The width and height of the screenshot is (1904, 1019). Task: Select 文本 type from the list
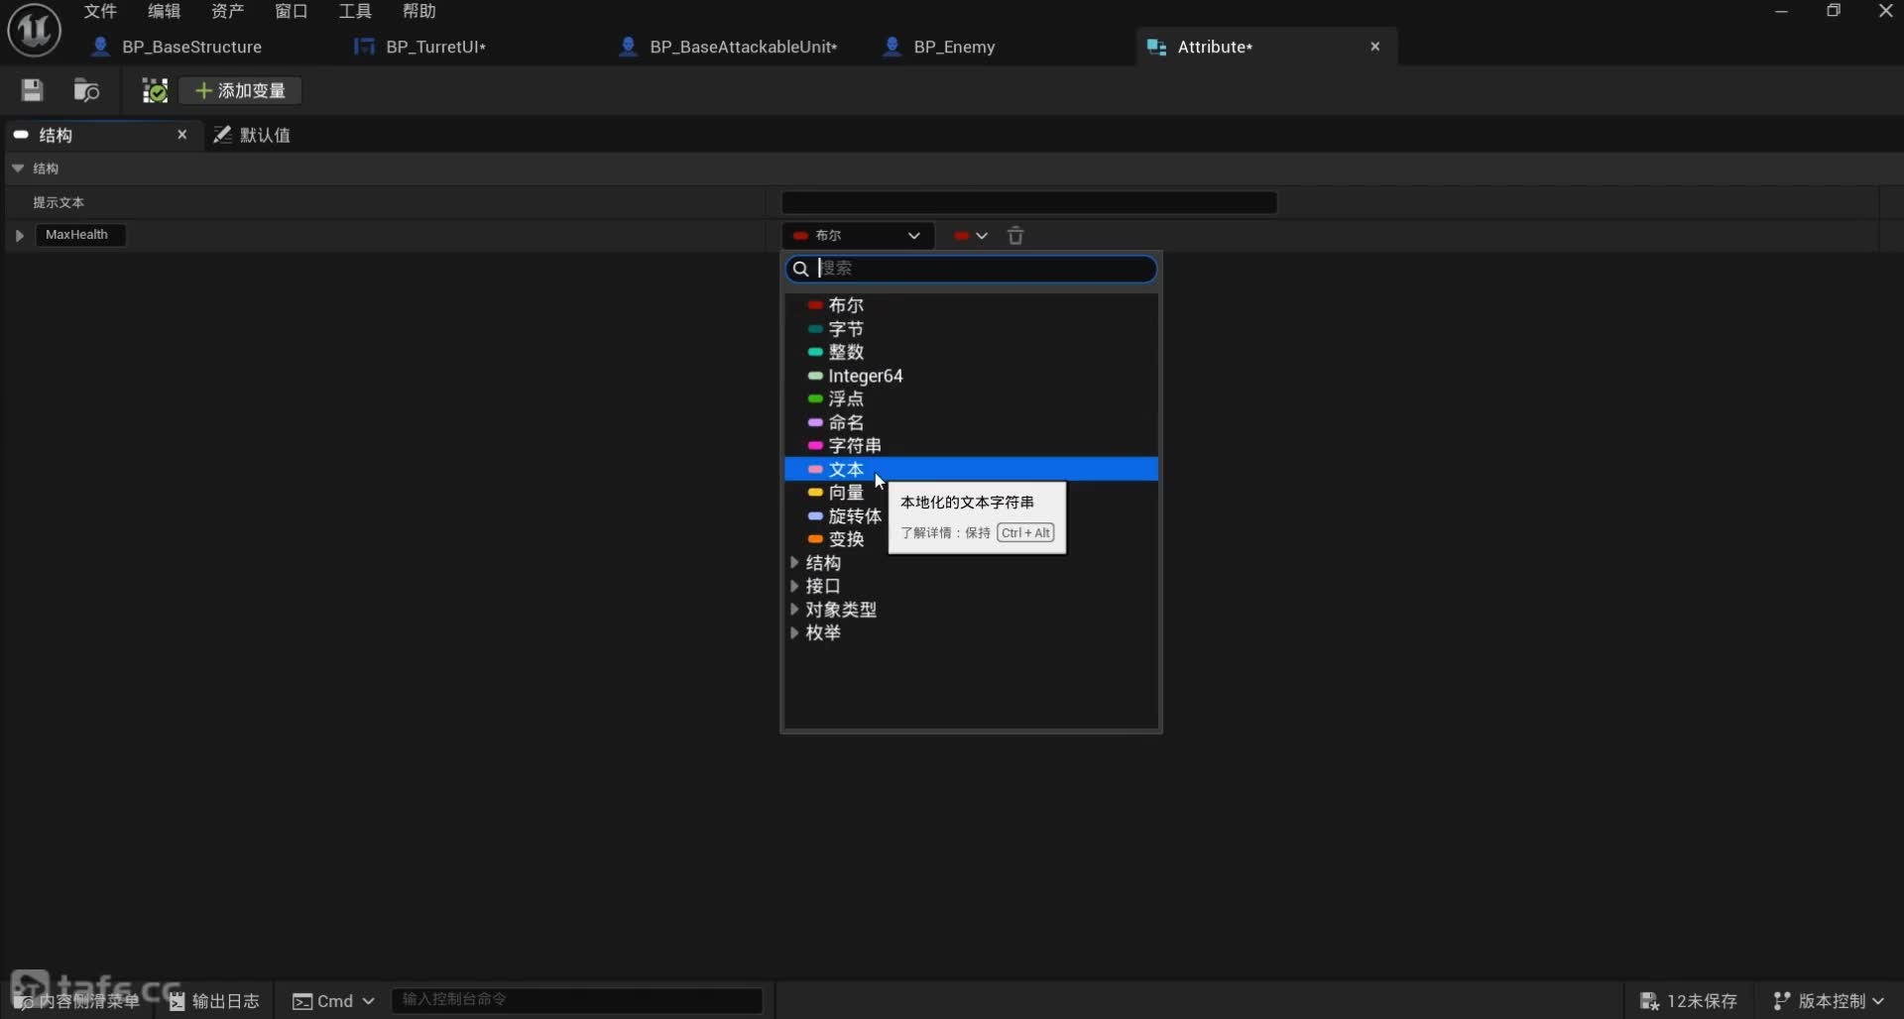pos(846,470)
